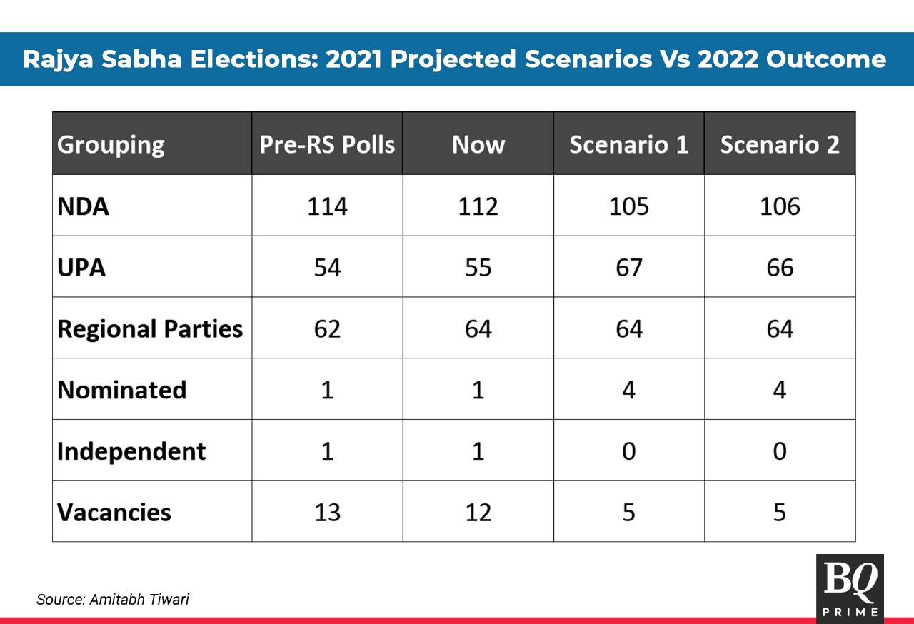Select the Pre-RS Polls column header

tap(327, 145)
